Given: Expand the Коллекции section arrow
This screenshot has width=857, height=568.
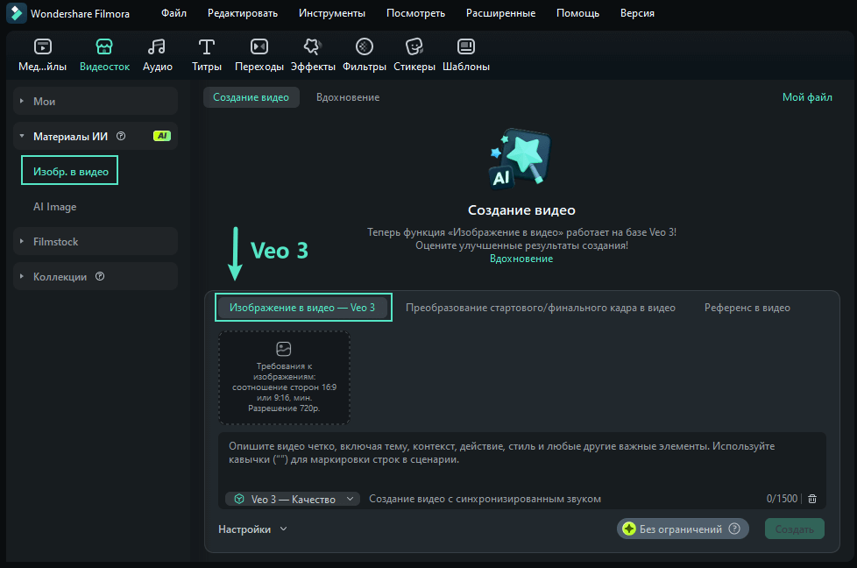Looking at the screenshot, I should point(22,277).
